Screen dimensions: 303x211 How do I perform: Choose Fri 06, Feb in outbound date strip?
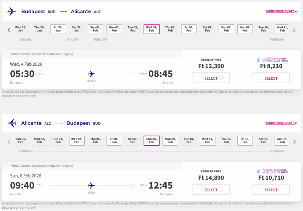[x=189, y=29]
